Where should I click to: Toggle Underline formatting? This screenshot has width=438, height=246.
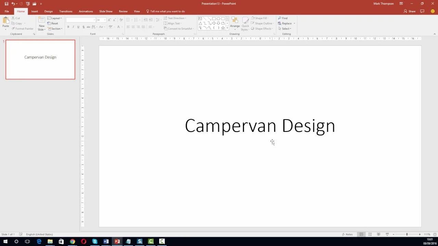tap(78, 27)
